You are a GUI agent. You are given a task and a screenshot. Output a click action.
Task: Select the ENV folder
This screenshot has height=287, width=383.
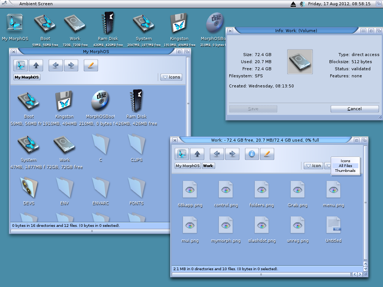(64, 188)
